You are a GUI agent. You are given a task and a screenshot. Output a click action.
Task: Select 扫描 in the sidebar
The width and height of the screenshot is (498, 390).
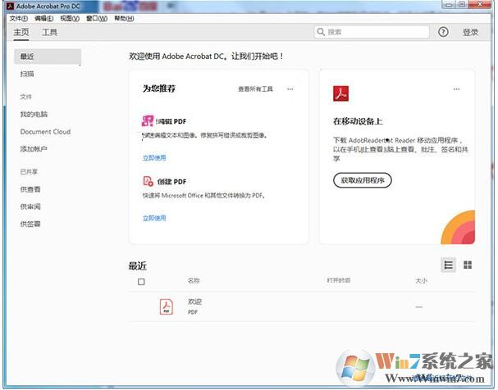click(27, 74)
